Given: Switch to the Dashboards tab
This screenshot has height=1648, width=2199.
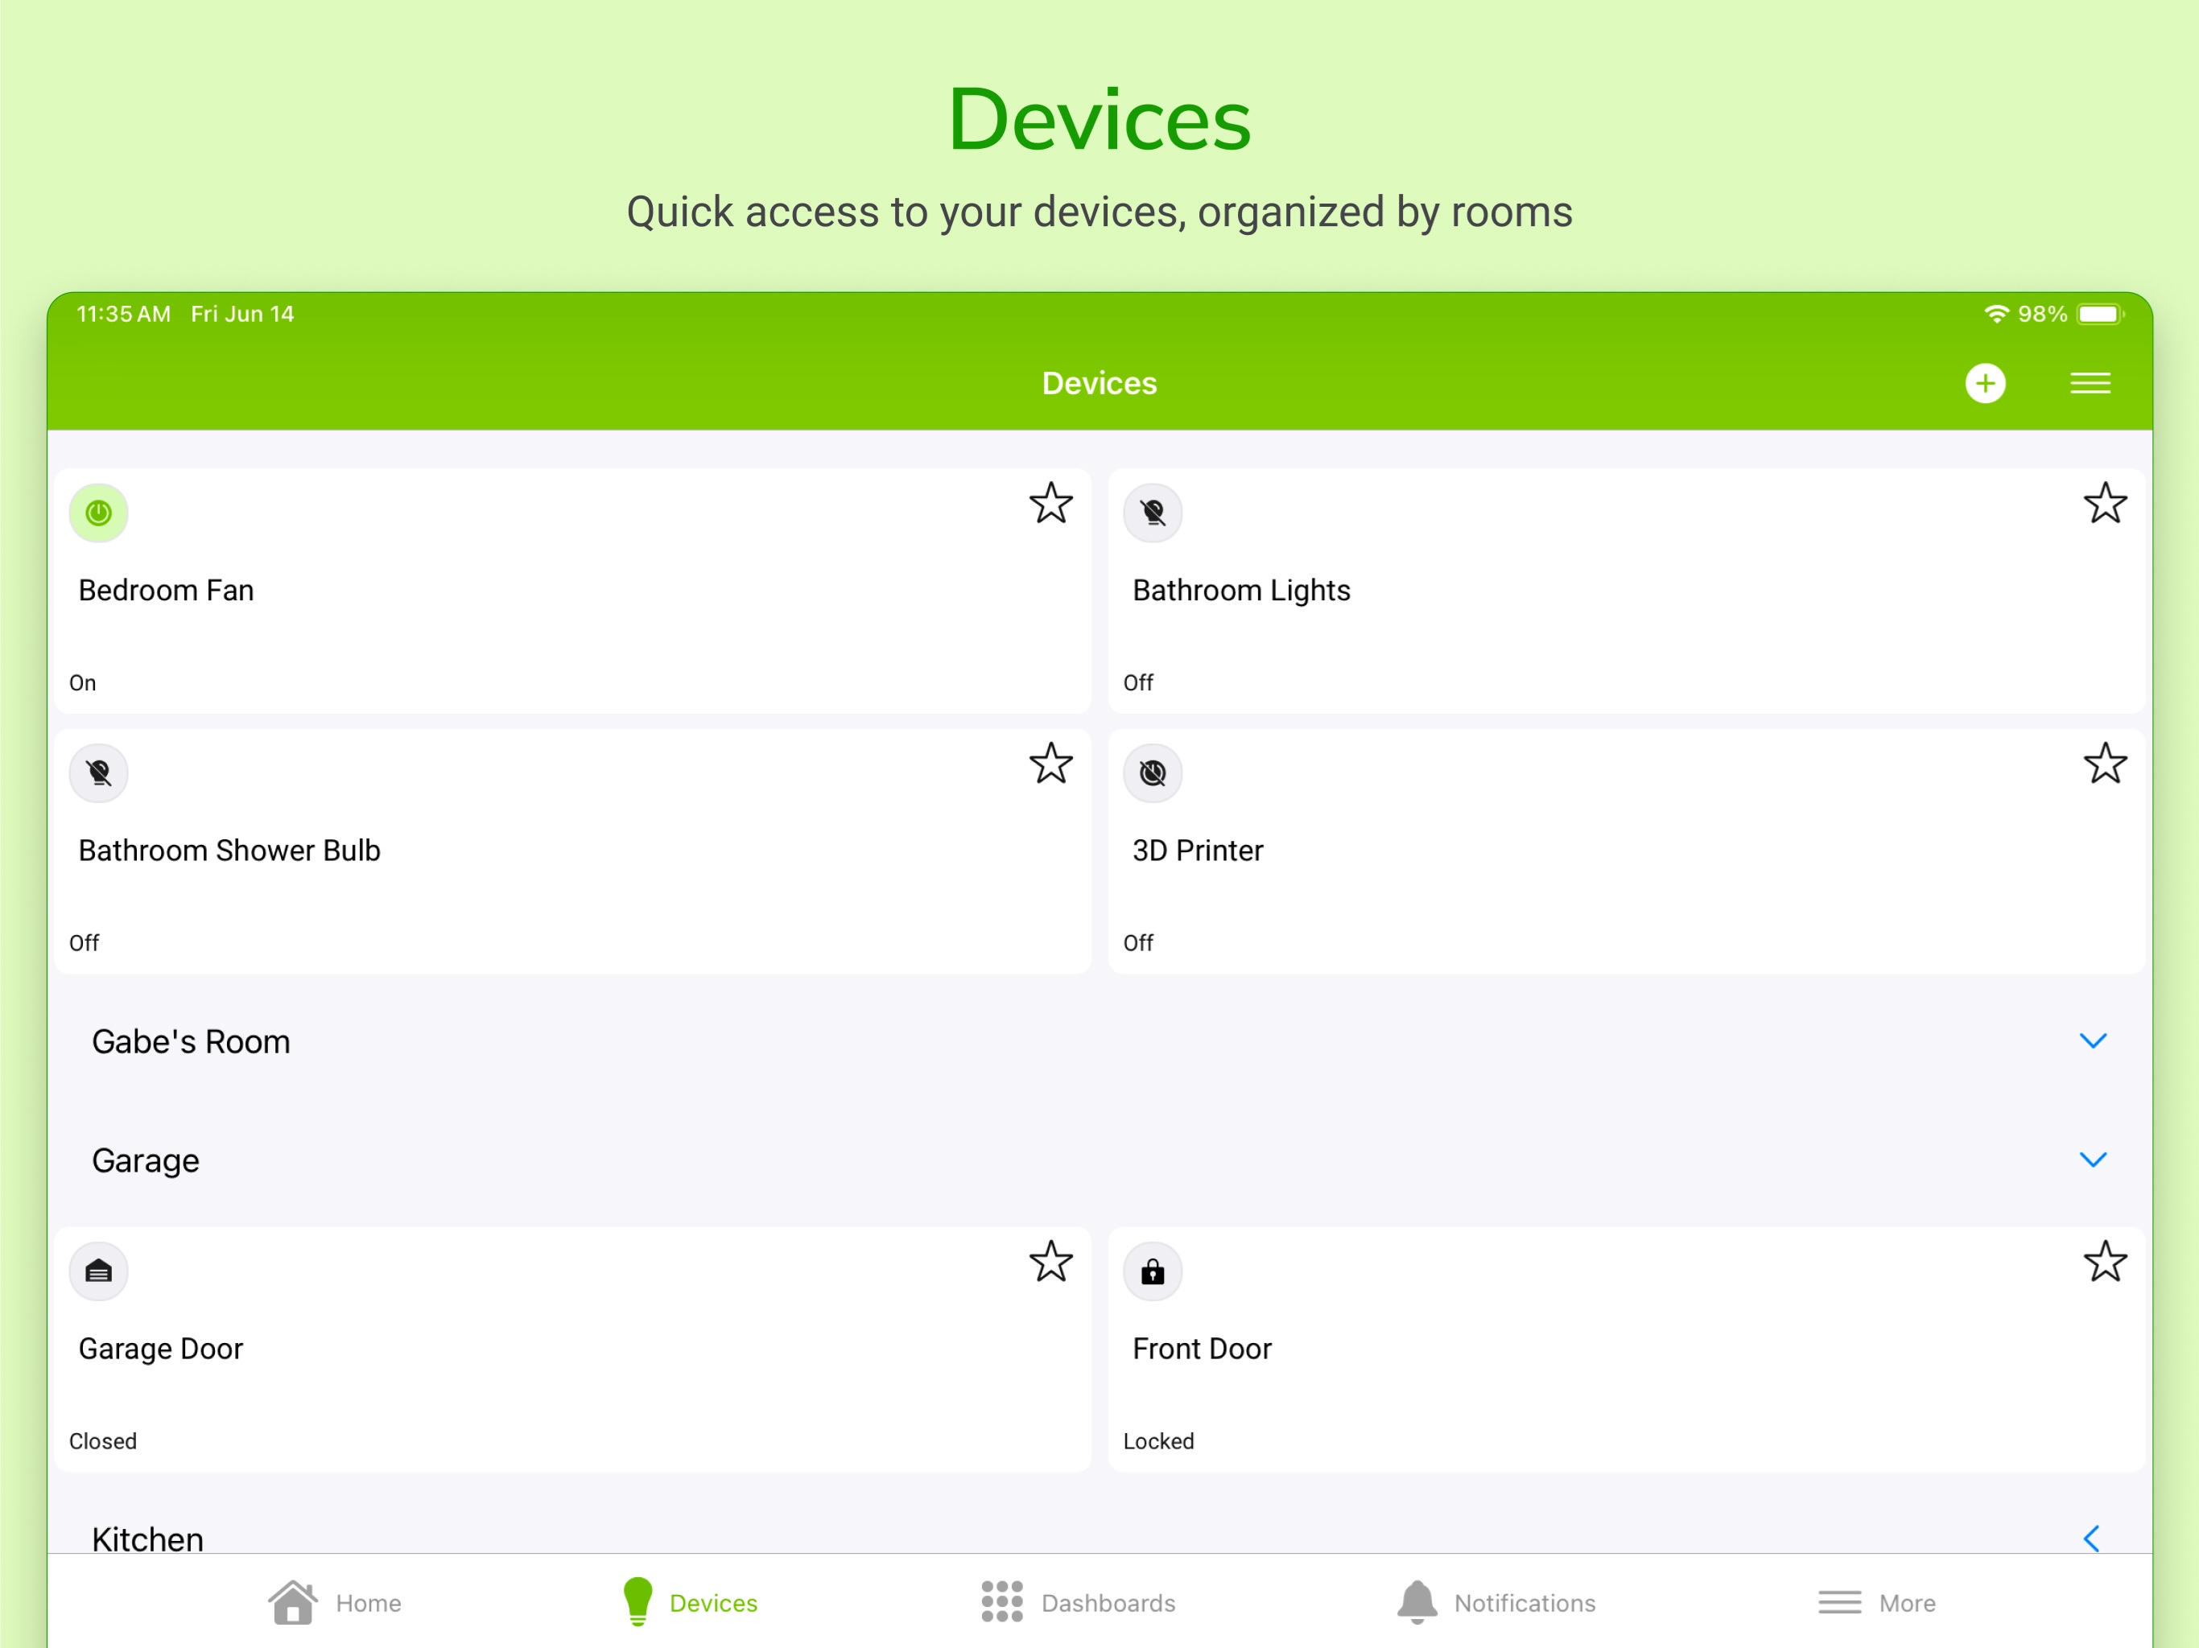Looking at the screenshot, I should click(1078, 1602).
